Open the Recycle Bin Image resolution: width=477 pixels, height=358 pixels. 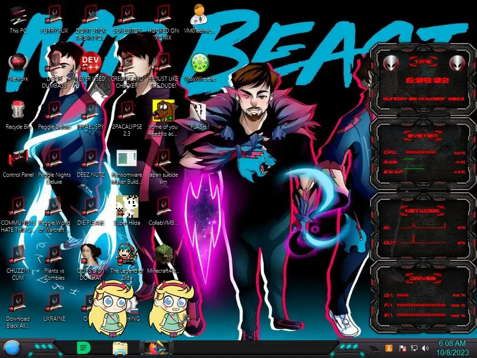coord(18,116)
